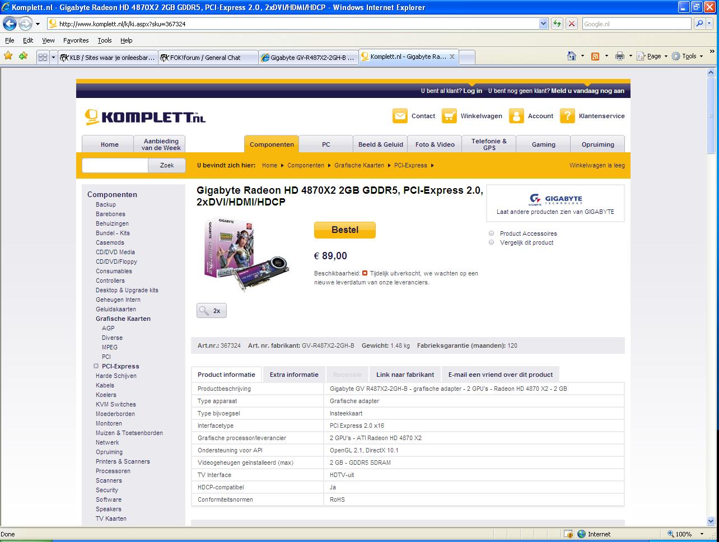Viewport: 719px width, 542px height.
Task: Open the Favorites menu
Action: pyautogui.click(x=76, y=40)
